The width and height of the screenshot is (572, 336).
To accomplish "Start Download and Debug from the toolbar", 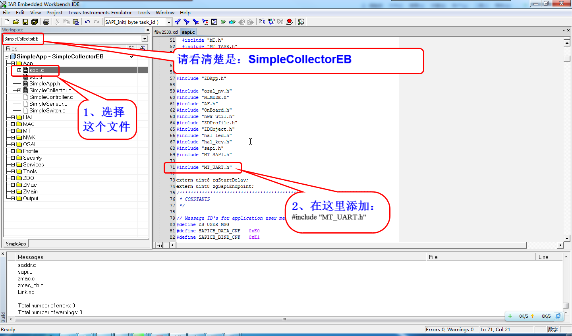I will pyautogui.click(x=301, y=22).
